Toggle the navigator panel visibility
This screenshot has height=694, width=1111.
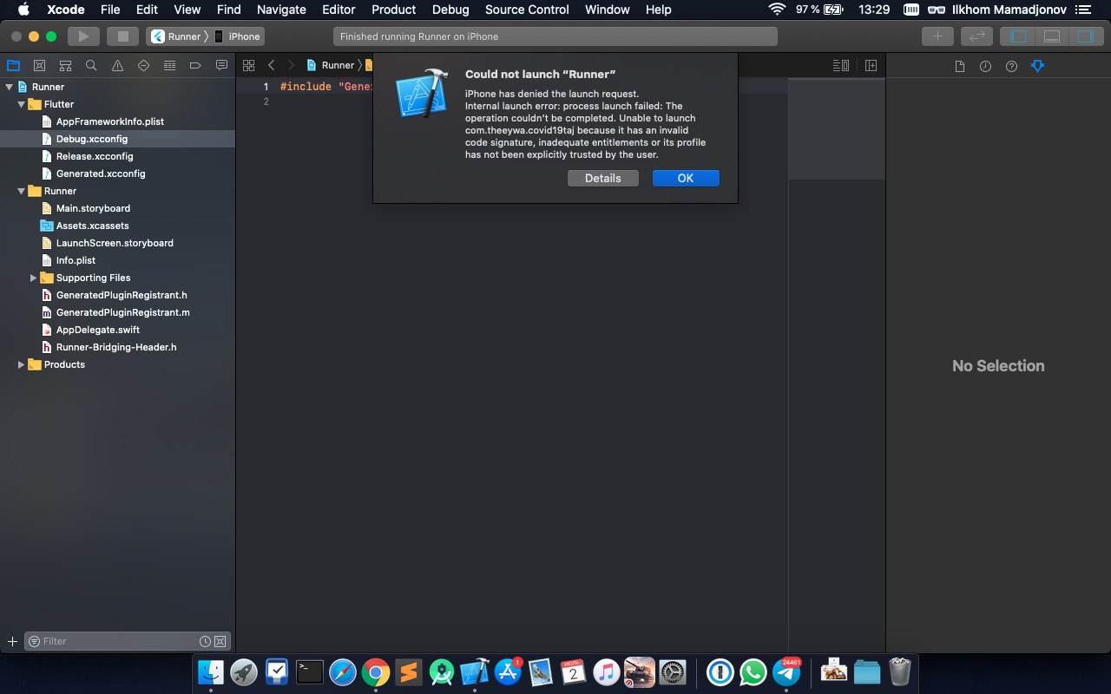pos(1018,36)
